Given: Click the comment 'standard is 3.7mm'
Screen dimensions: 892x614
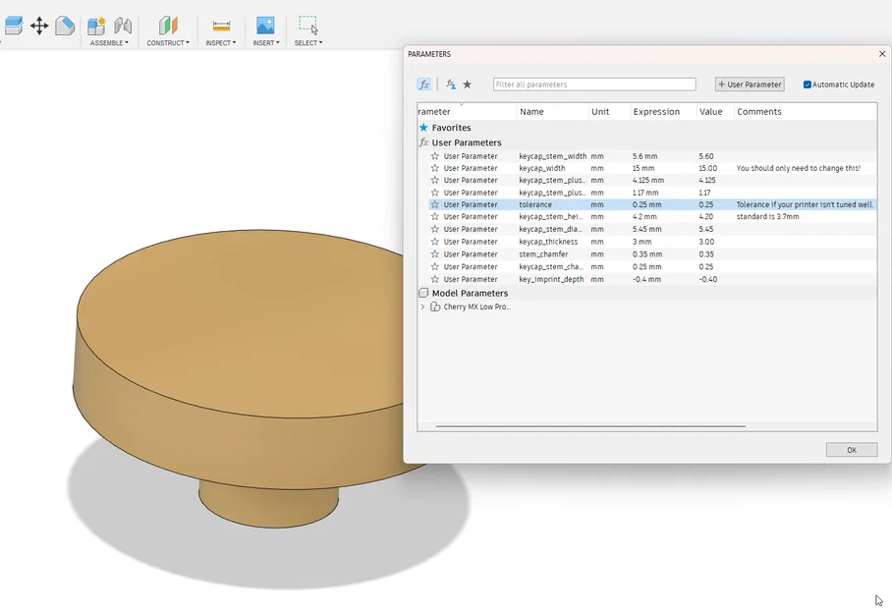Looking at the screenshot, I should tap(768, 217).
